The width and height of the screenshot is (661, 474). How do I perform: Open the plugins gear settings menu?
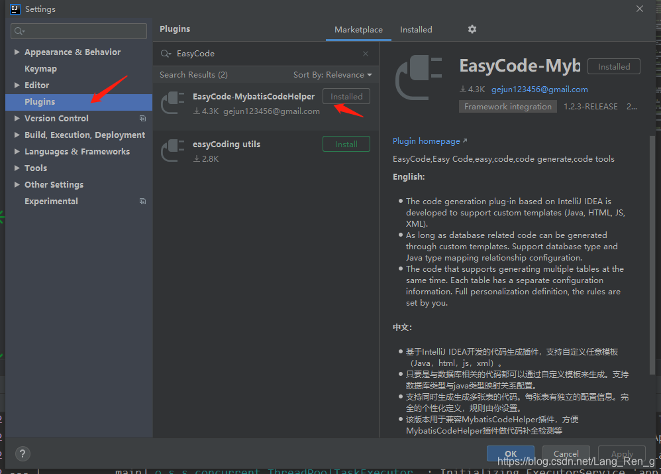click(x=472, y=29)
